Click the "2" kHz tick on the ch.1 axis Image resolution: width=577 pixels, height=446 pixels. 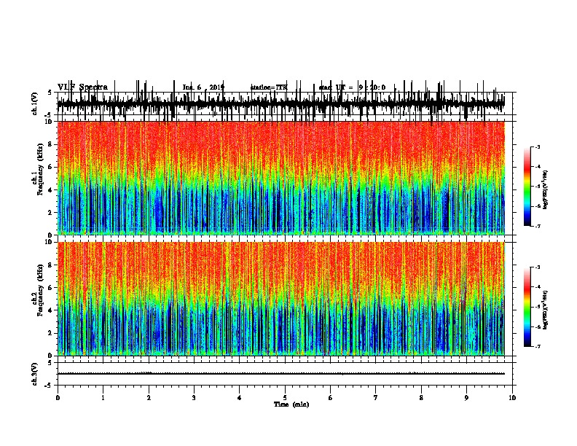51,213
